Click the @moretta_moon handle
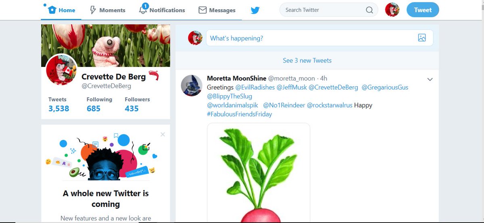This screenshot has height=223, width=484. click(x=292, y=78)
